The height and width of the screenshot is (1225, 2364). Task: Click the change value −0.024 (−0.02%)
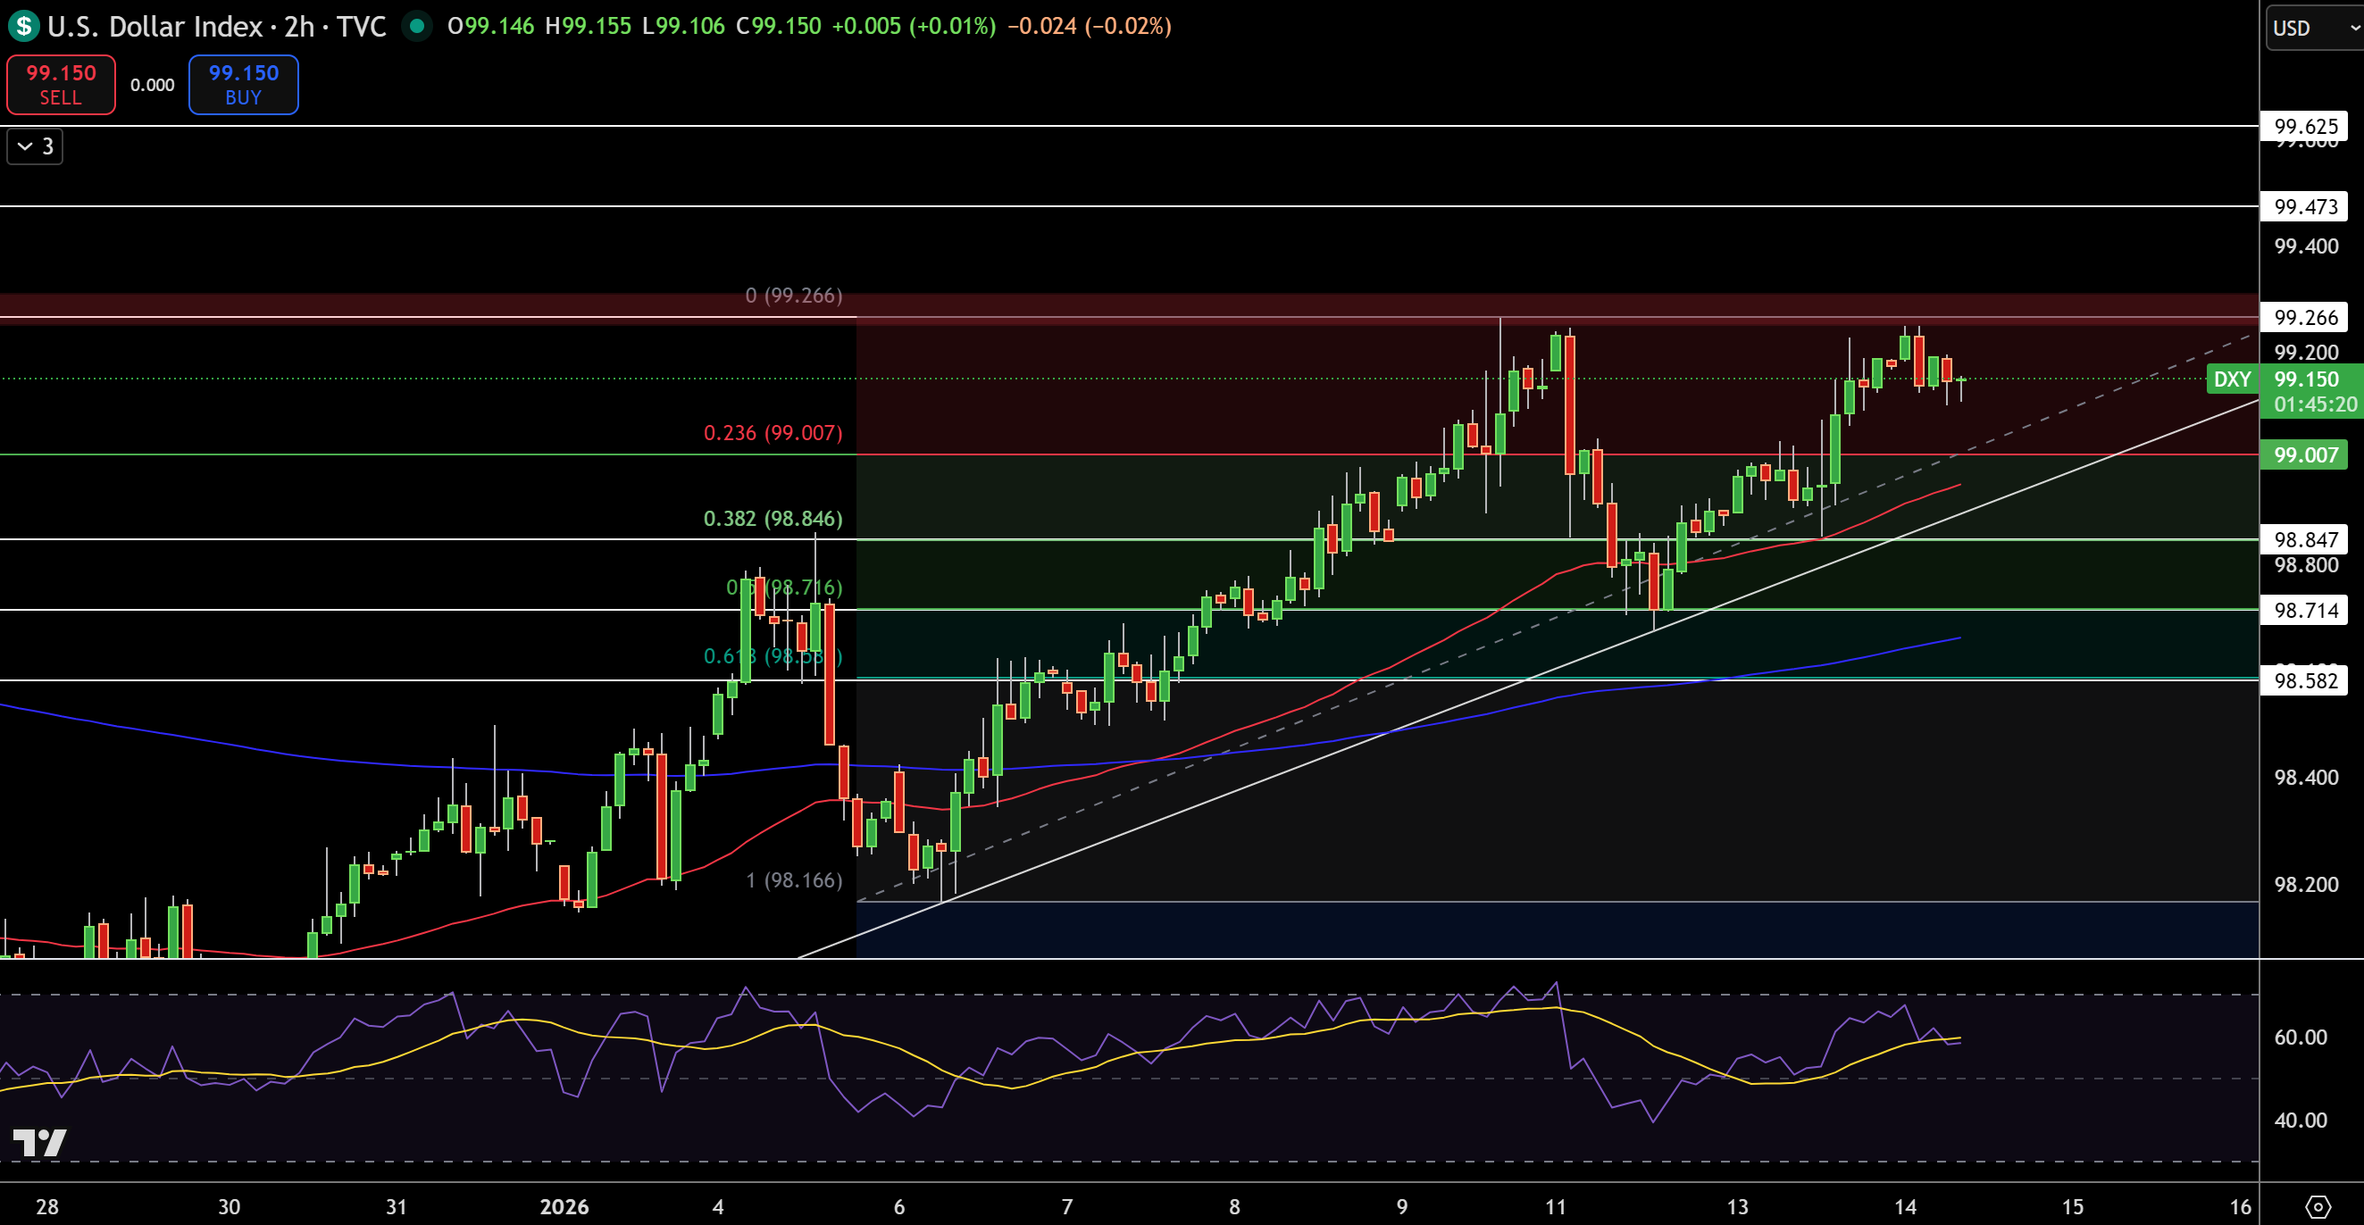pos(1092,27)
